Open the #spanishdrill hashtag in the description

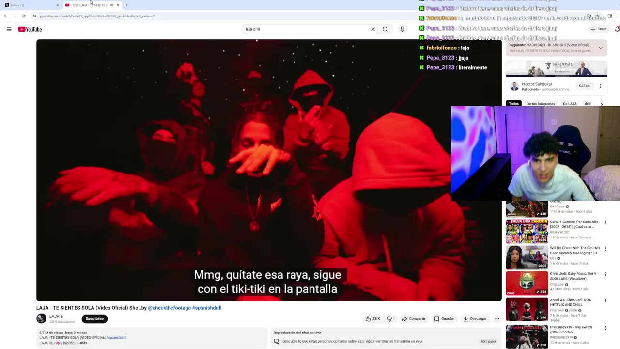pos(116,338)
